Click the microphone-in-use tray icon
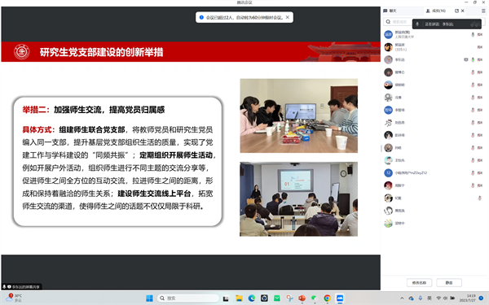Screen dimensions: 489x305 [421, 298]
